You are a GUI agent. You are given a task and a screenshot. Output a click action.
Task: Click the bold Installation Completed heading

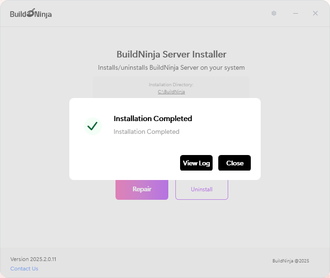(153, 119)
